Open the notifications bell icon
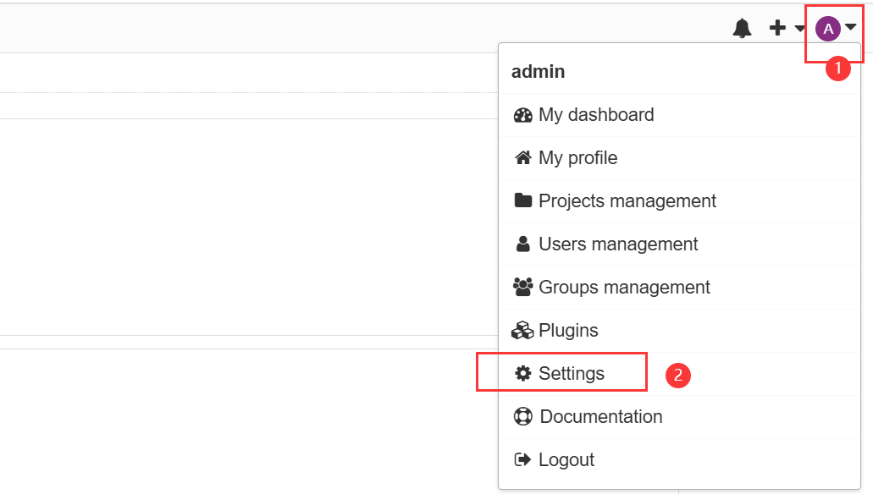 (742, 28)
